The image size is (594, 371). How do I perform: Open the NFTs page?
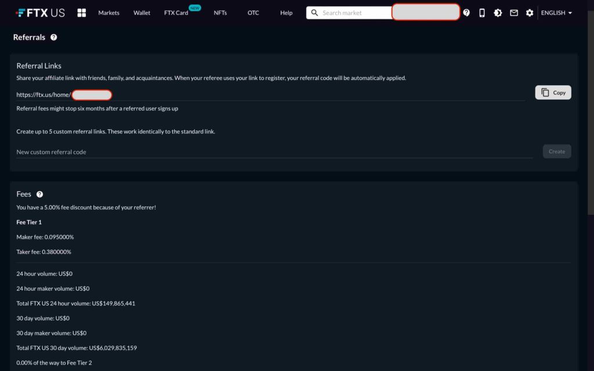pos(220,12)
